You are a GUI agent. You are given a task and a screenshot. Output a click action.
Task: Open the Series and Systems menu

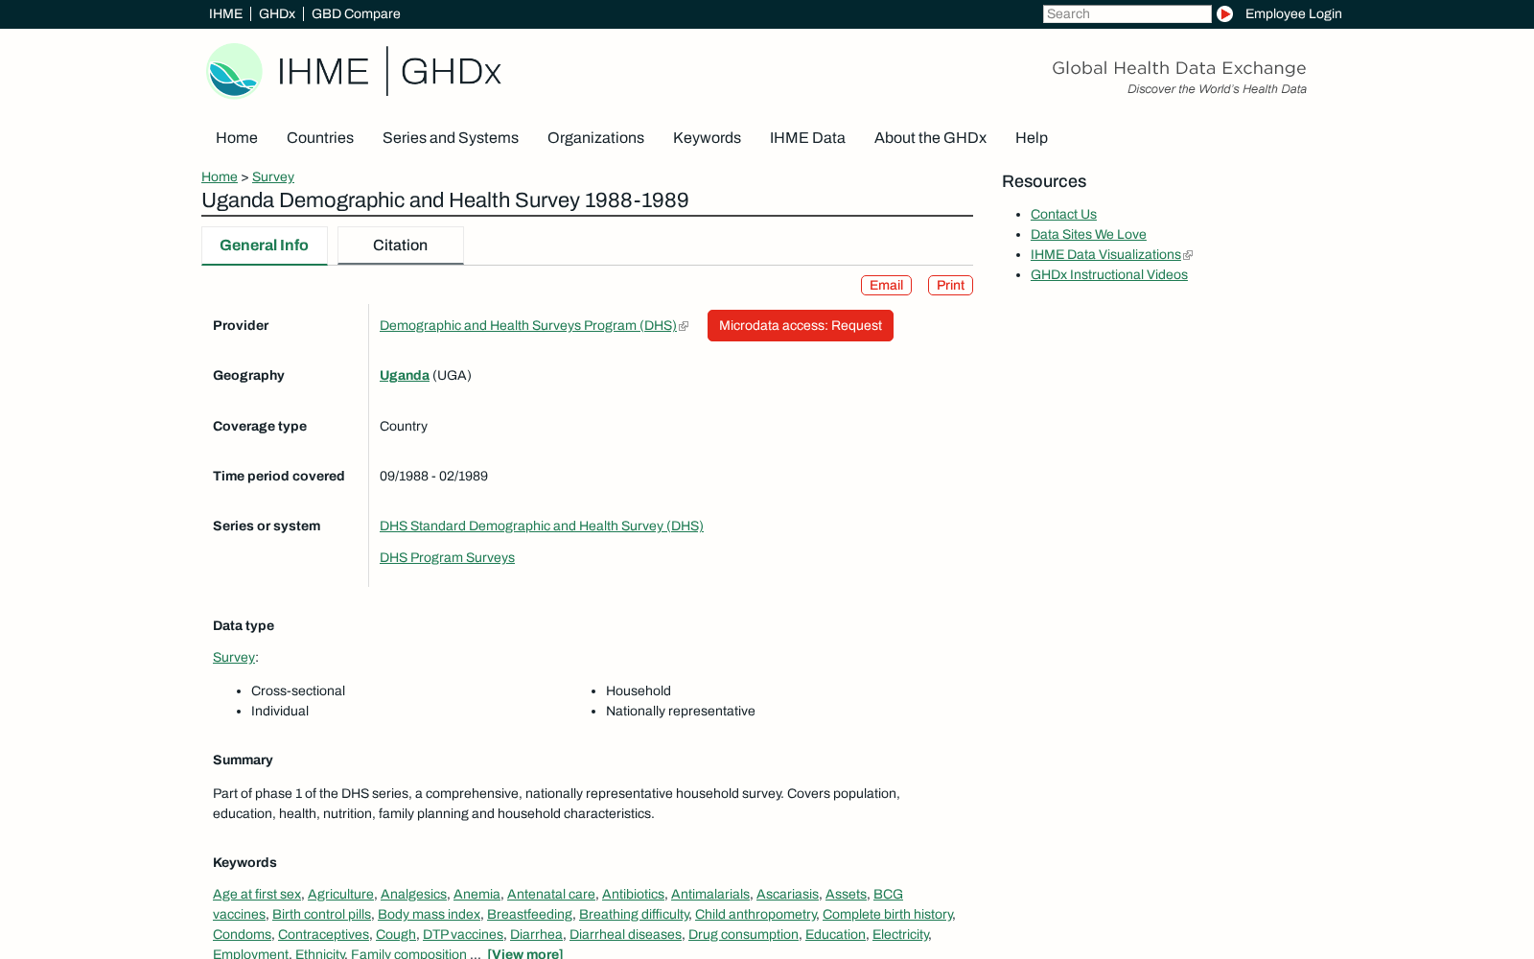[x=451, y=138]
